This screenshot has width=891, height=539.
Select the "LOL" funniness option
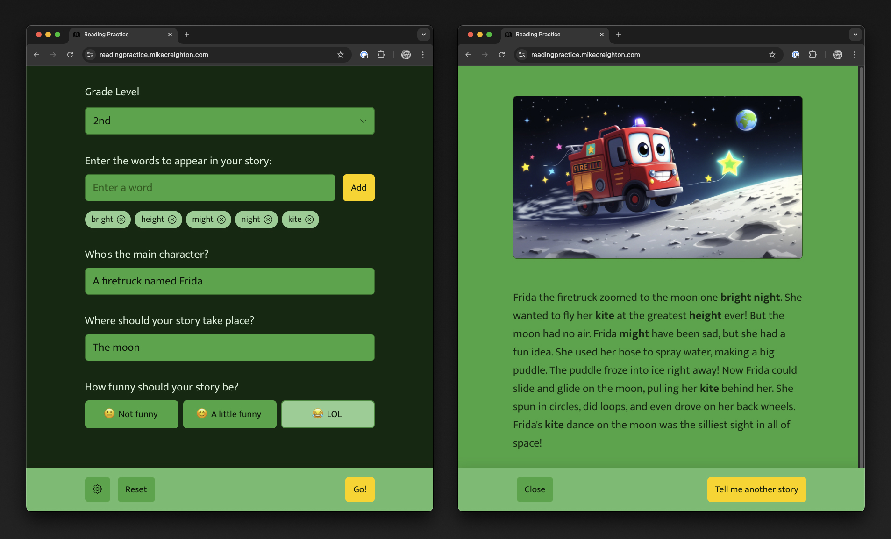[x=328, y=414]
